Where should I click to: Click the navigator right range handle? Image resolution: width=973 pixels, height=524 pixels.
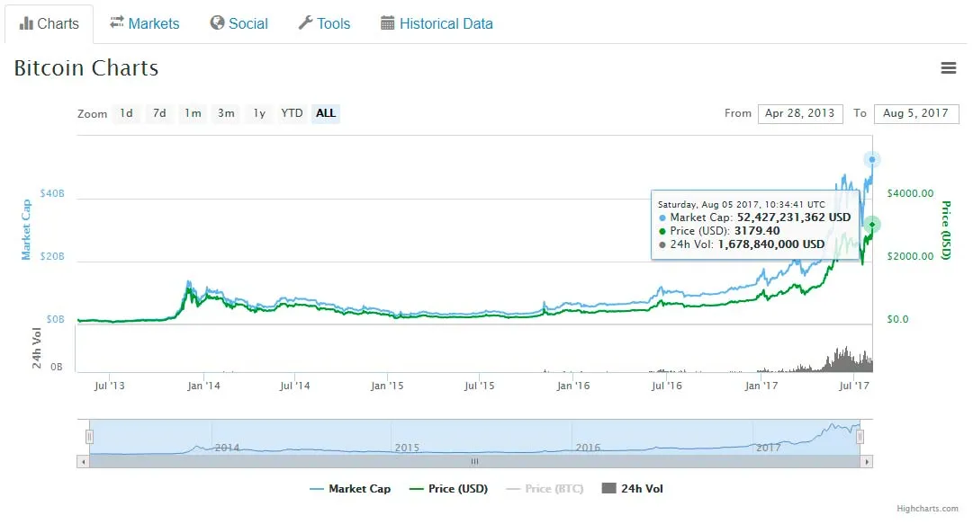pyautogui.click(x=860, y=437)
